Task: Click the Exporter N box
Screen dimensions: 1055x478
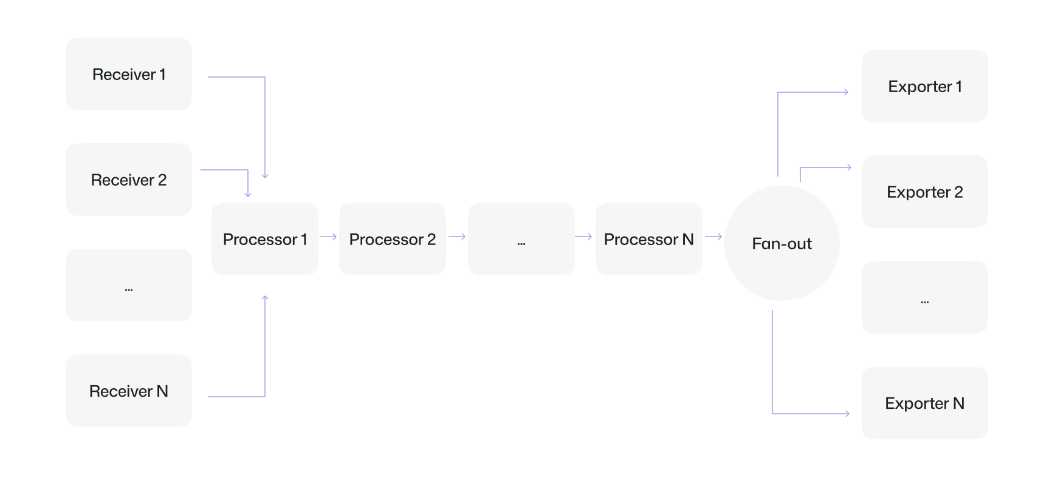Action: pyautogui.click(x=925, y=403)
